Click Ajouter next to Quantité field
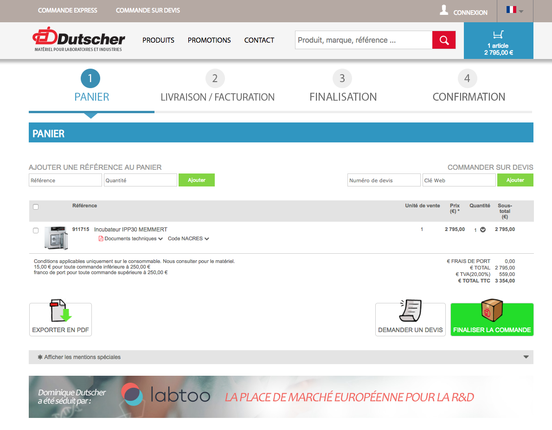Screen dimensions: 552x430 196,180
